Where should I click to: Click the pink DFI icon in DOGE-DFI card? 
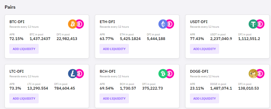pos(261,74)
